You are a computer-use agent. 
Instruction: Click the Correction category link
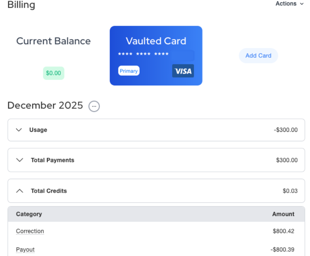pos(30,231)
